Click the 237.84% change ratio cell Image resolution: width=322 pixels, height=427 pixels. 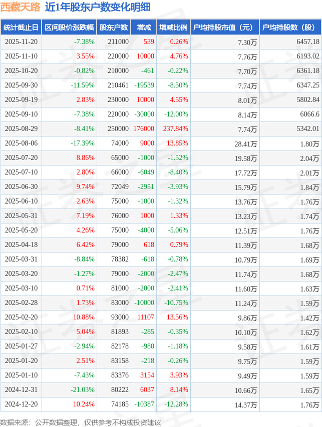175,128
